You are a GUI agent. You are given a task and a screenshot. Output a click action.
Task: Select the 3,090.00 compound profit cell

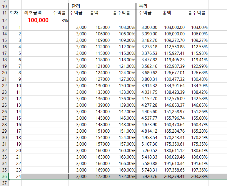(148, 34)
